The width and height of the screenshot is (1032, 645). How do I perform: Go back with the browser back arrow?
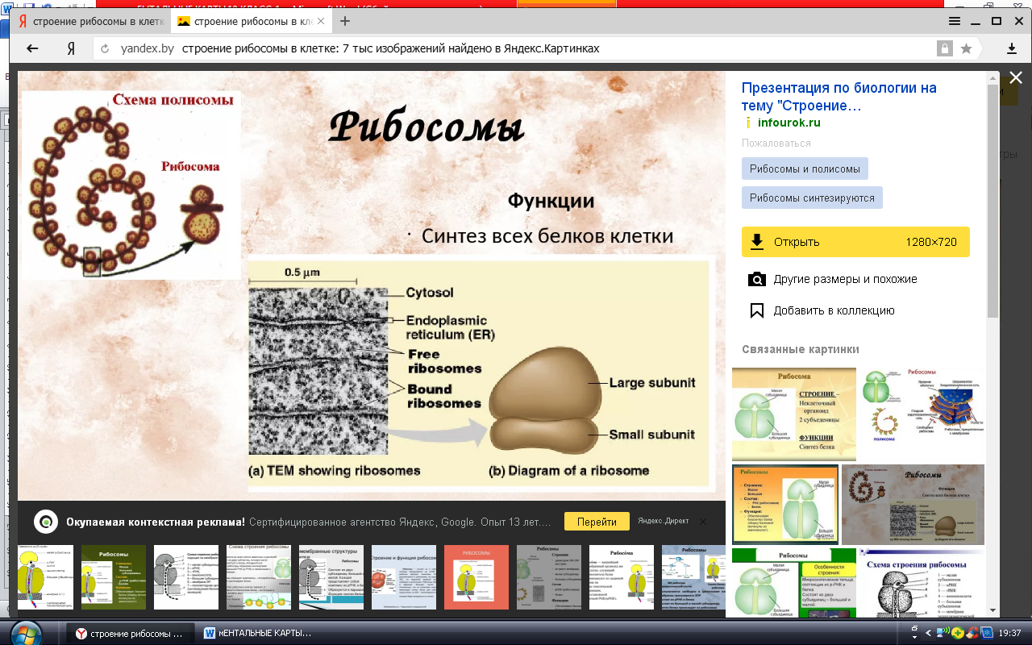32,48
